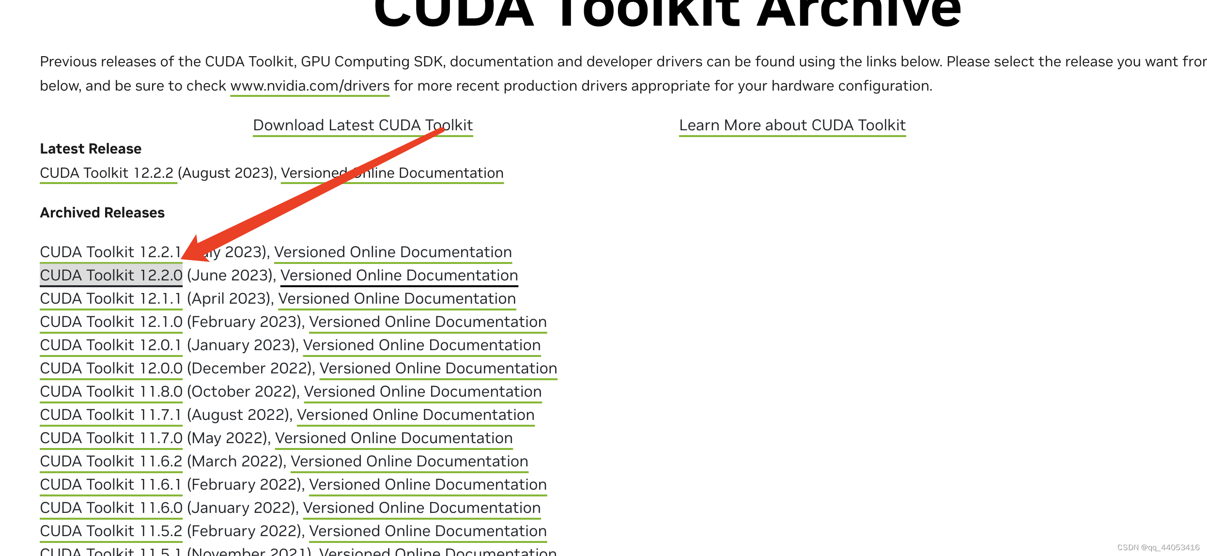Image resolution: width=1207 pixels, height=556 pixels.
Task: Select CUDA Toolkit 12.0.0 December 2022
Action: click(x=111, y=369)
